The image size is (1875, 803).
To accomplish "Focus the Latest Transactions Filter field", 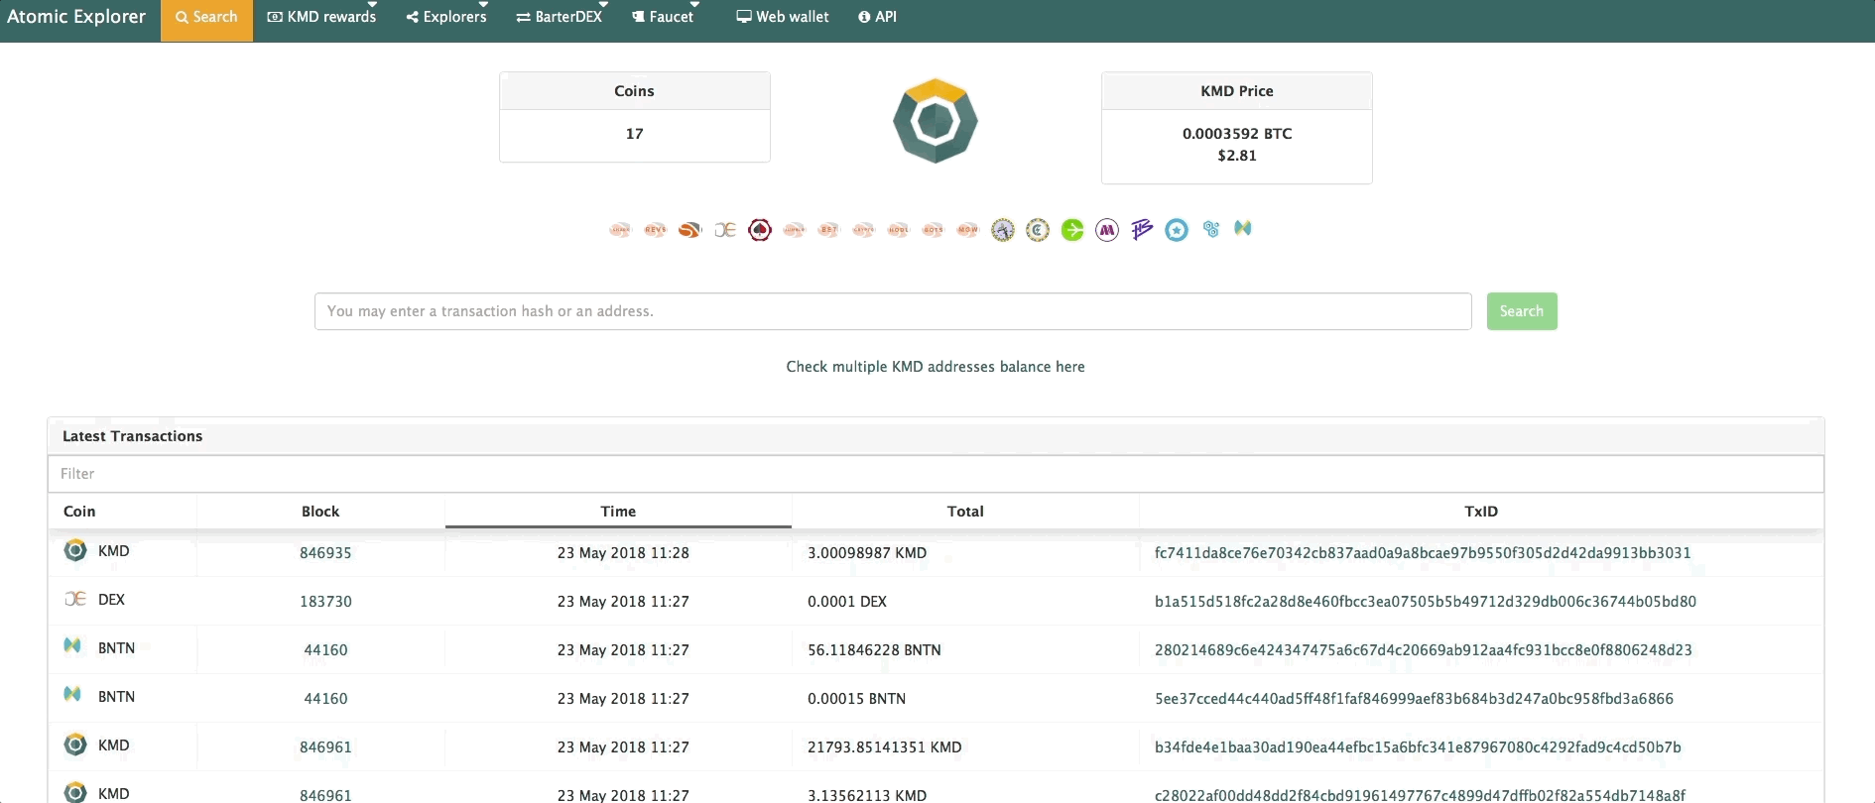I will (936, 474).
